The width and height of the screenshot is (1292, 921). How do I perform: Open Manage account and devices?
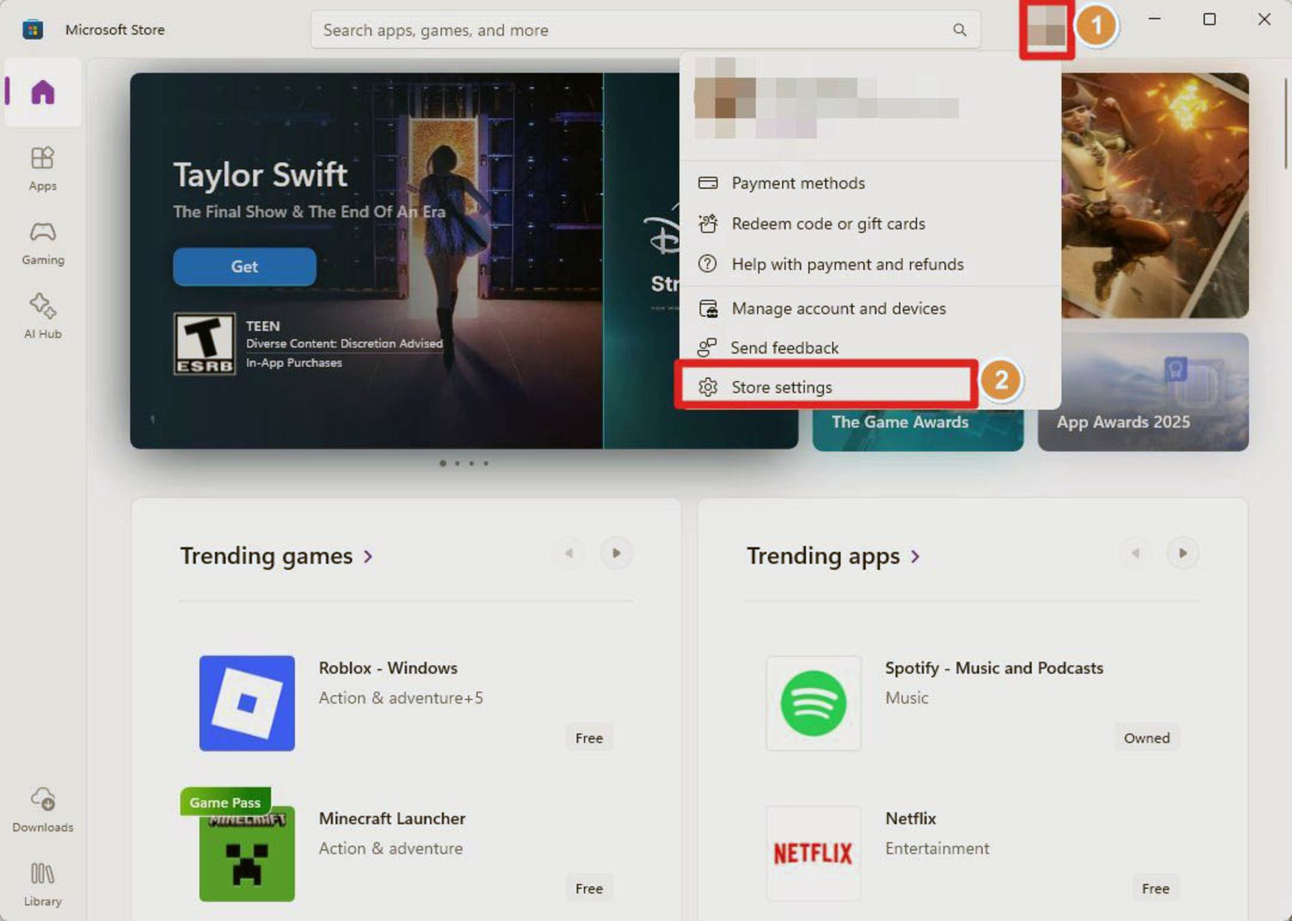(x=838, y=308)
